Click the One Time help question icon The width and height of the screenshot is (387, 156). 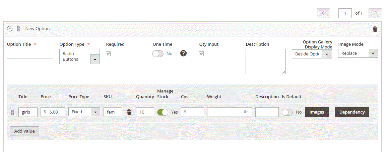(x=183, y=53)
